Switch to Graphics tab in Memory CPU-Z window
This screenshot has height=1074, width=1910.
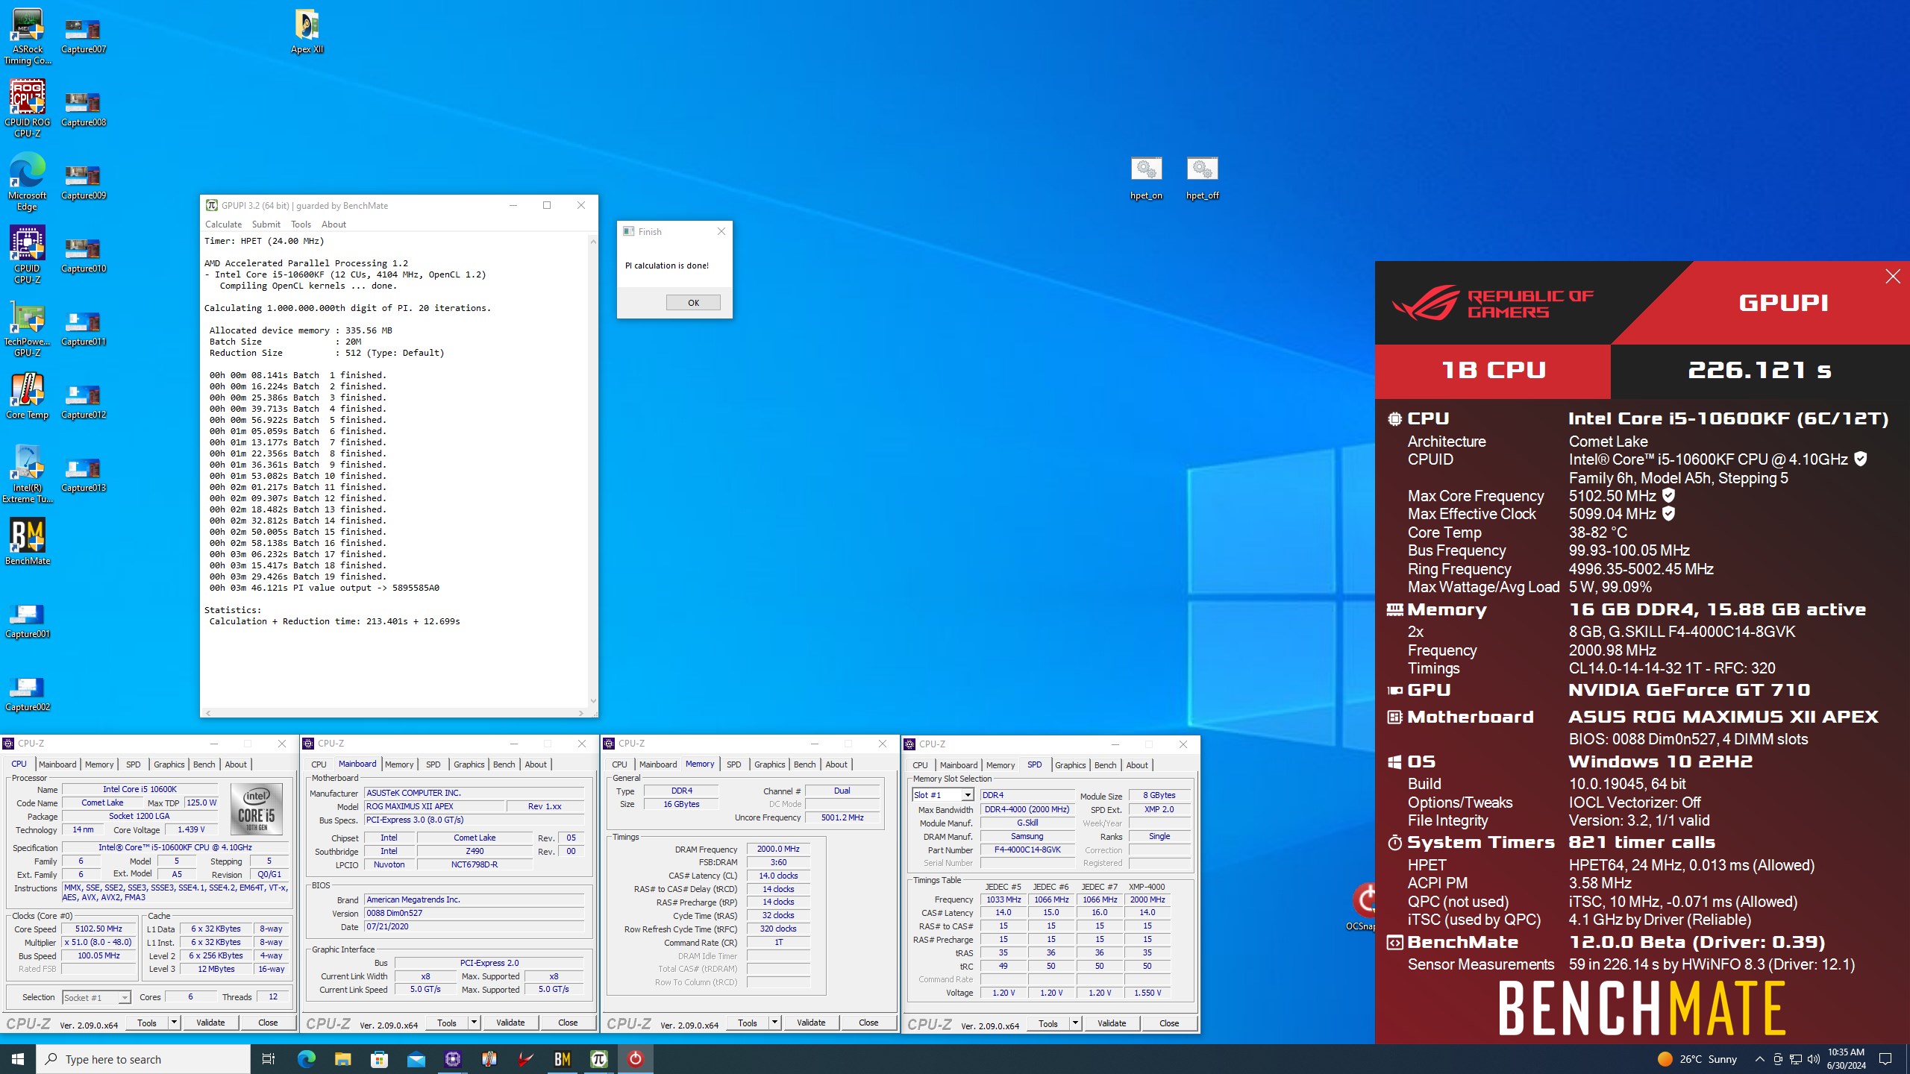[x=769, y=764]
